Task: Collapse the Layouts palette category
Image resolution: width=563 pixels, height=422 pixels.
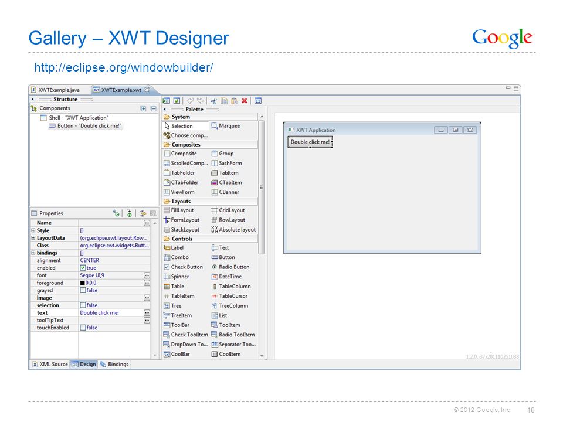Action: 210,201
